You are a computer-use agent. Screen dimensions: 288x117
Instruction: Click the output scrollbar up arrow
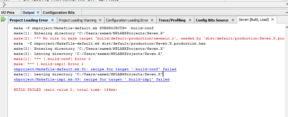(x=286, y=27)
